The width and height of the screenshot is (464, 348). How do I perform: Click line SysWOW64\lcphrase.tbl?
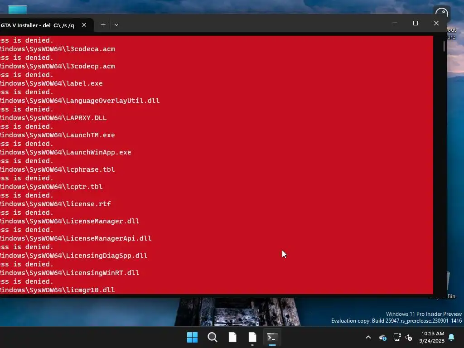58,169
